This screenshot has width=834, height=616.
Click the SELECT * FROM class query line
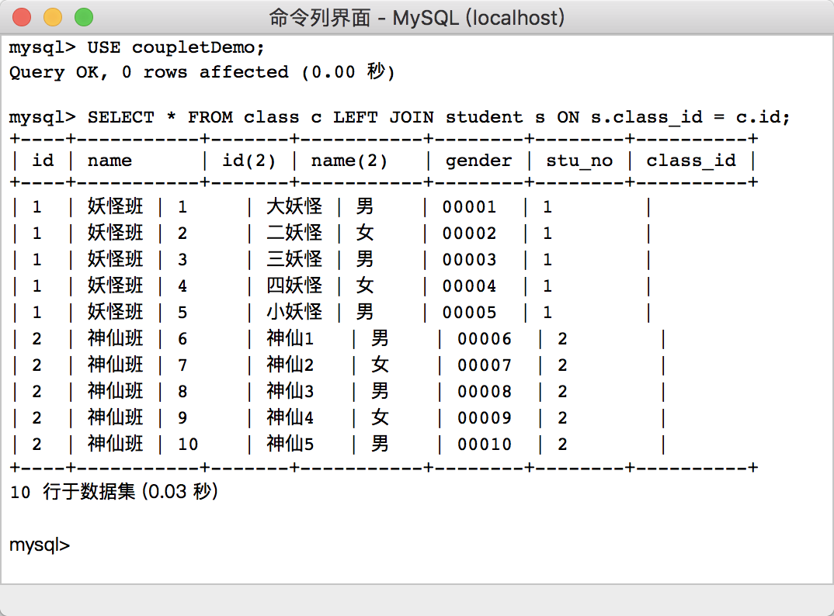click(x=399, y=117)
